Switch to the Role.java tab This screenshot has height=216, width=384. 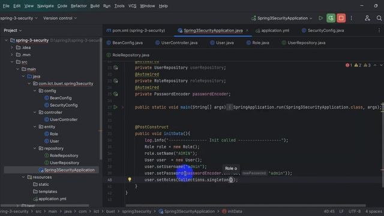coord(257,43)
